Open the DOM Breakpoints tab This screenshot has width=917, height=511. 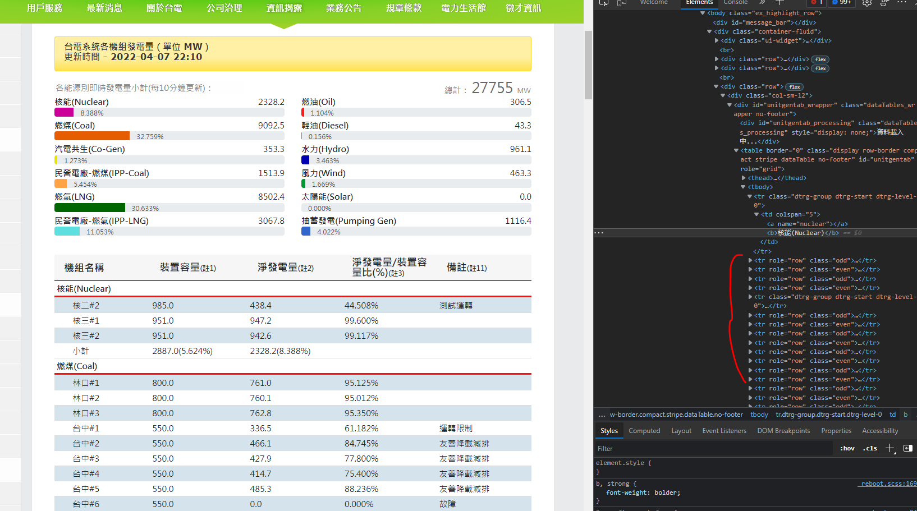tap(783, 431)
